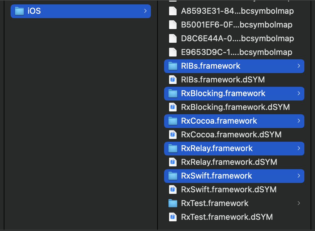Click the RxCocoa.framework folder icon
315x231 pixels.
(173, 121)
